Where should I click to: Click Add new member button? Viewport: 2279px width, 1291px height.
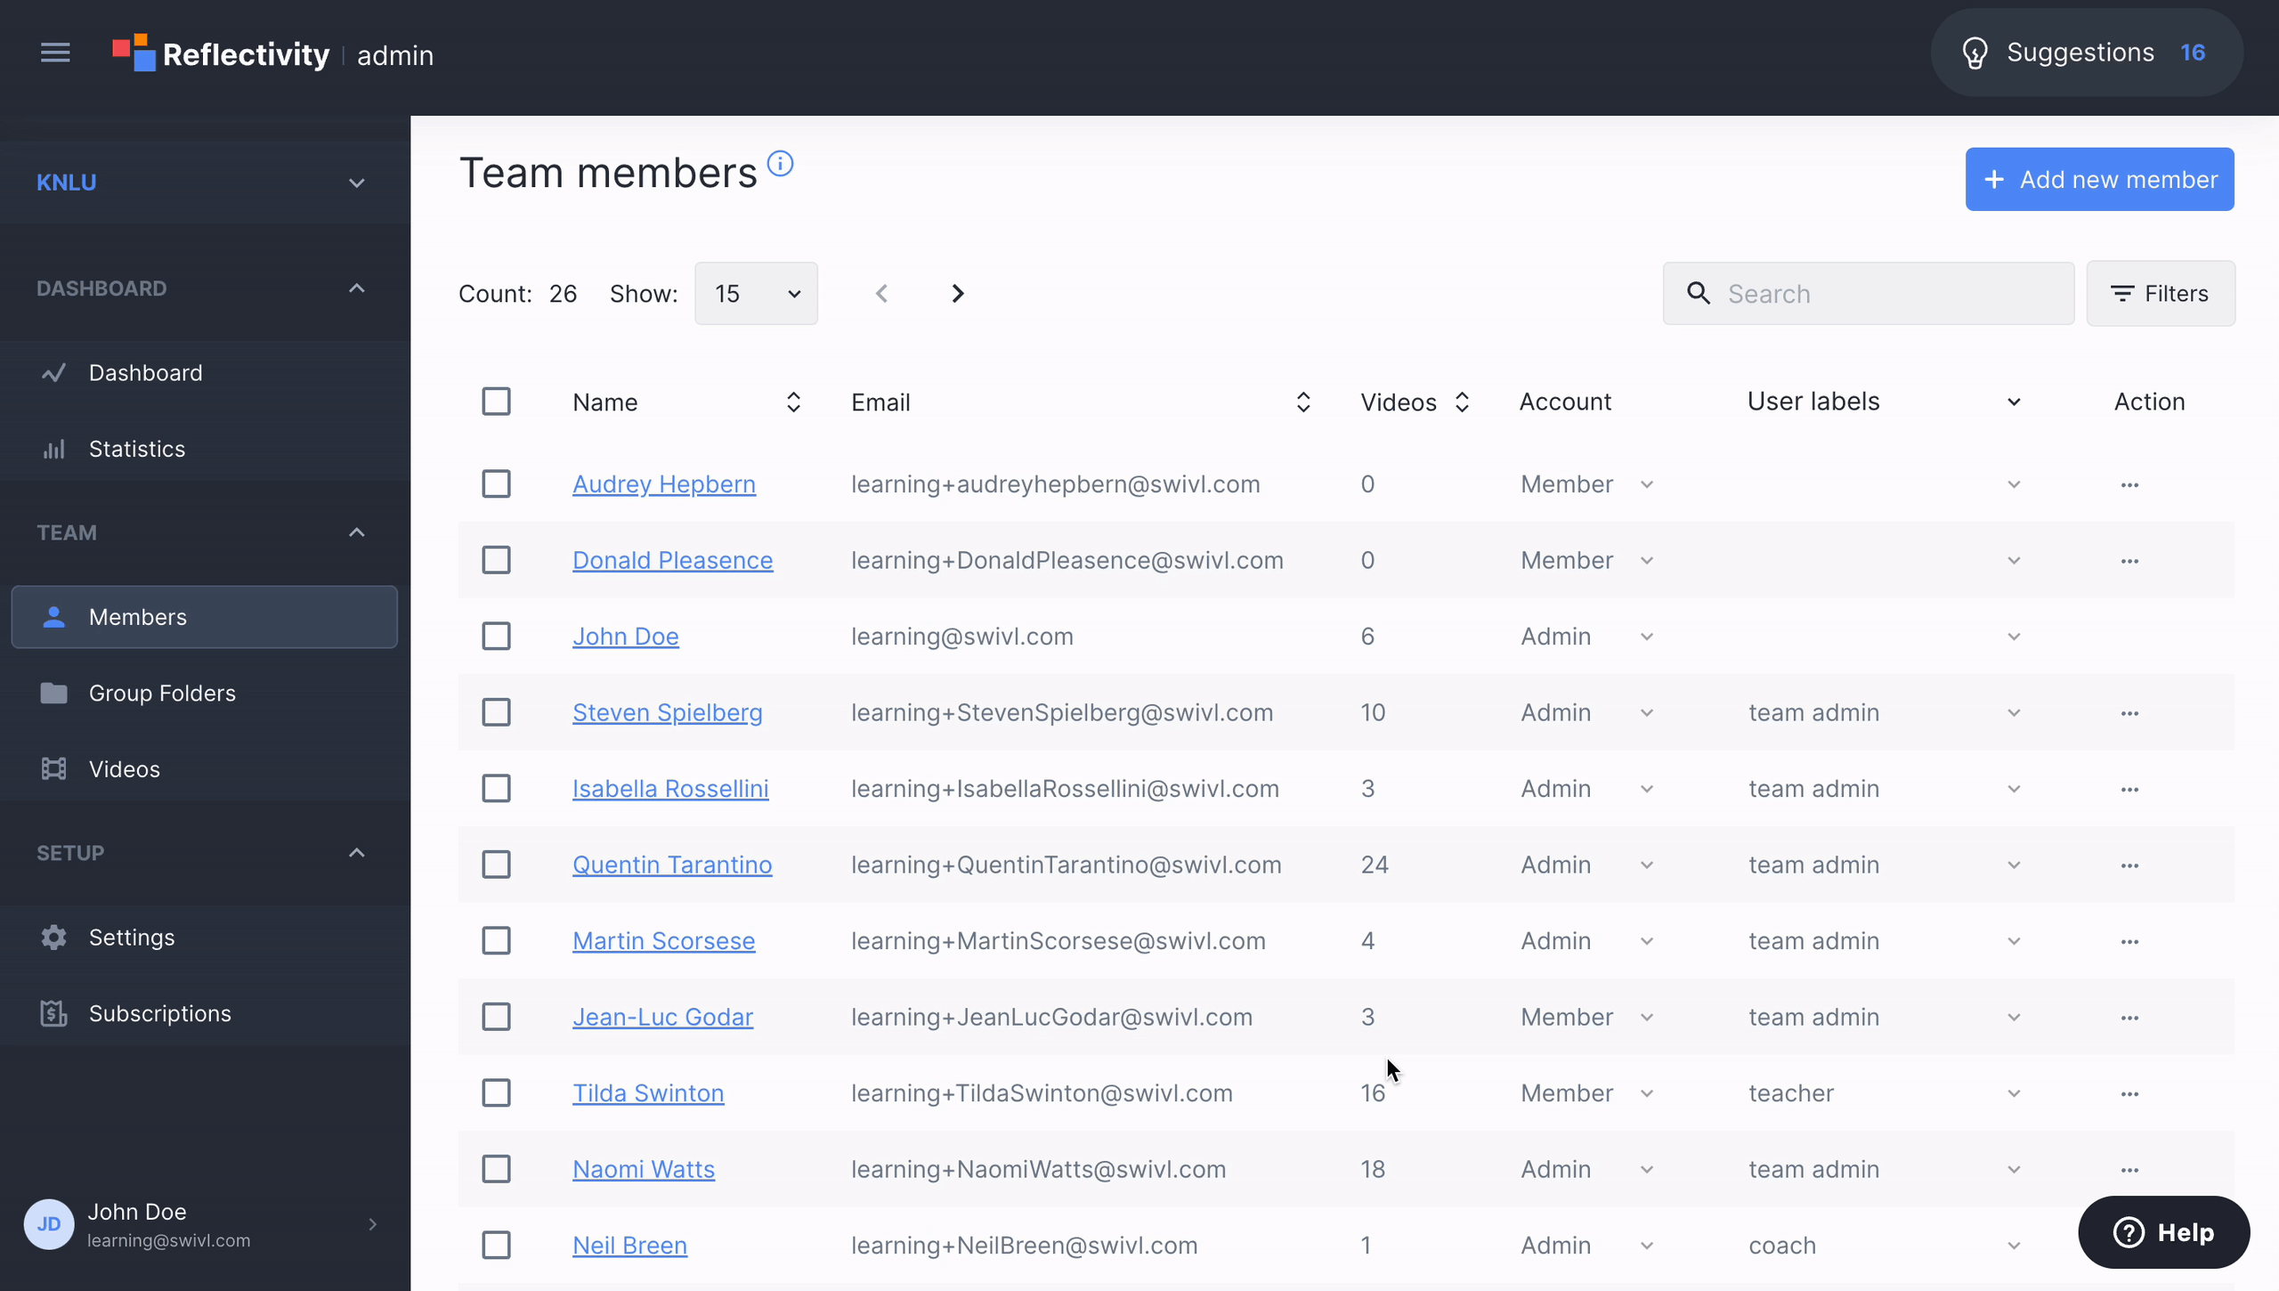click(x=2099, y=178)
